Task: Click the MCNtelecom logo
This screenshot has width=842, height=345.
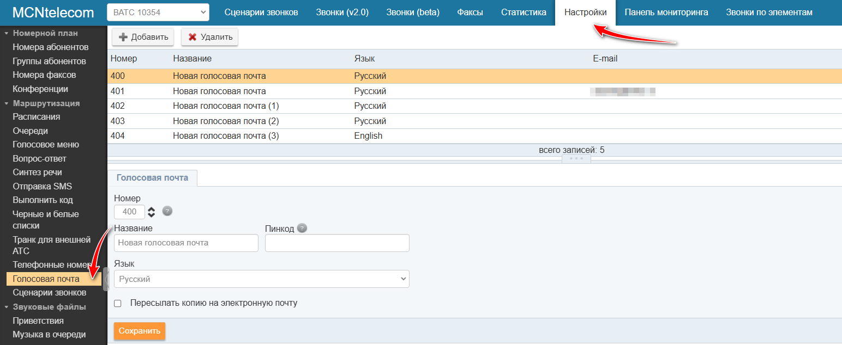Action: [53, 12]
